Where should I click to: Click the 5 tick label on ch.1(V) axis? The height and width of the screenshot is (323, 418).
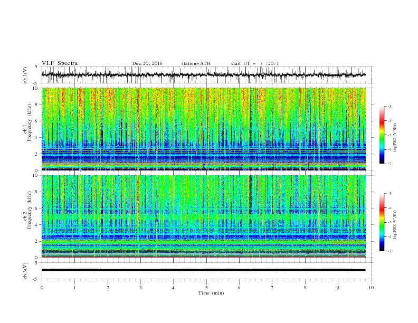click(x=37, y=67)
